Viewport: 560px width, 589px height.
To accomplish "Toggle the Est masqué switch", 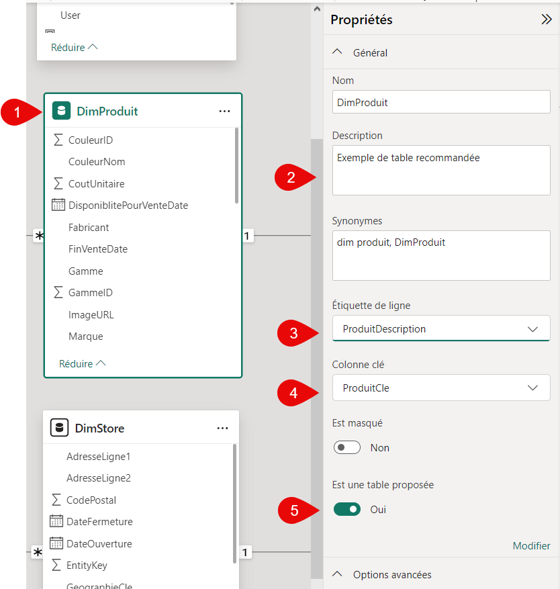I will (347, 447).
